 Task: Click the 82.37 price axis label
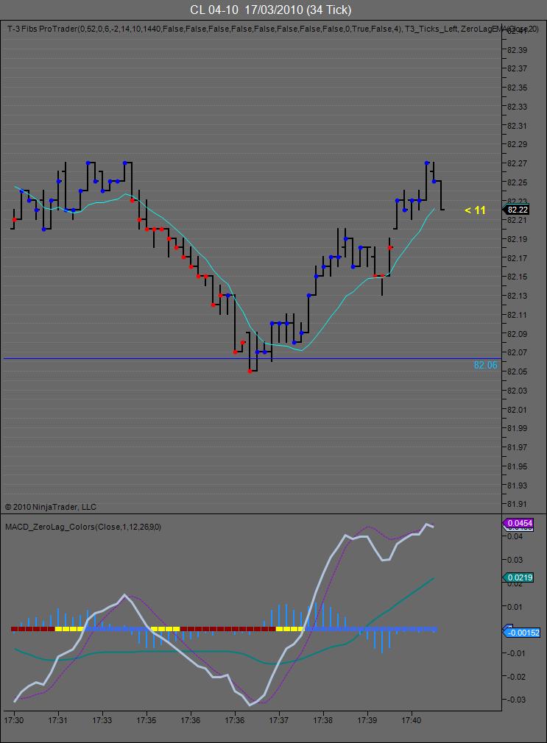(517, 68)
